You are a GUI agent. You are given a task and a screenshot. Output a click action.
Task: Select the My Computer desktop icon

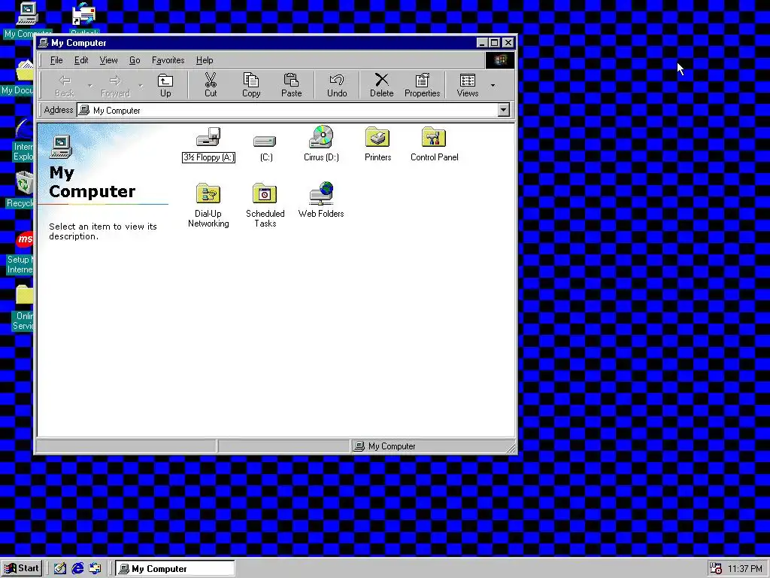pyautogui.click(x=27, y=14)
